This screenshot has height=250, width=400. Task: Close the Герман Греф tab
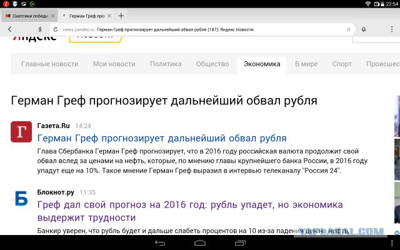pyautogui.click(x=109, y=16)
